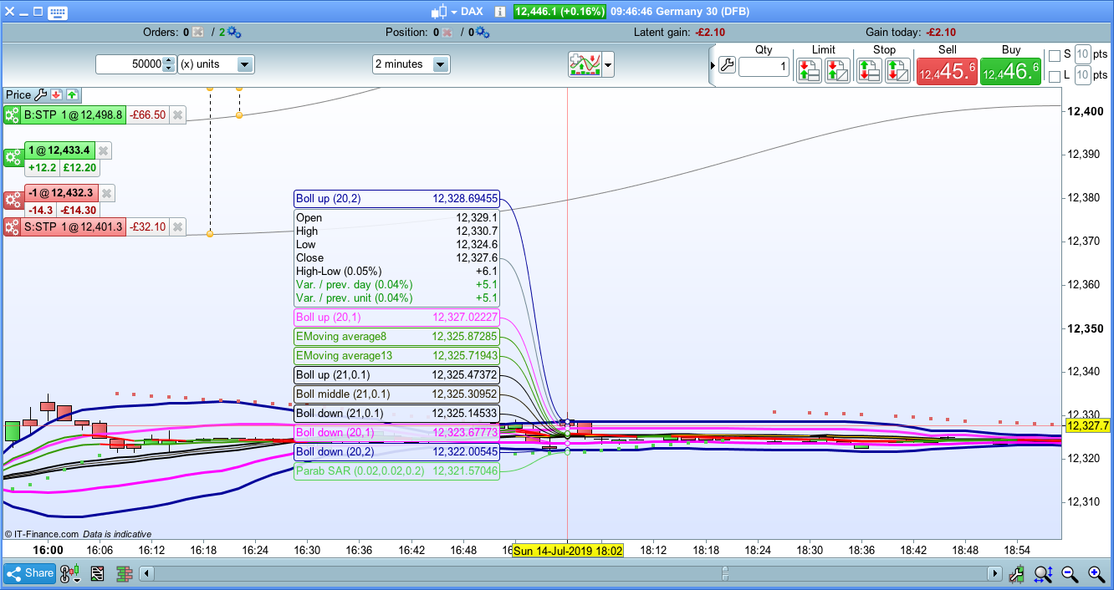
Task: Click the red Sell 12,445.6 button
Action: tap(947, 72)
